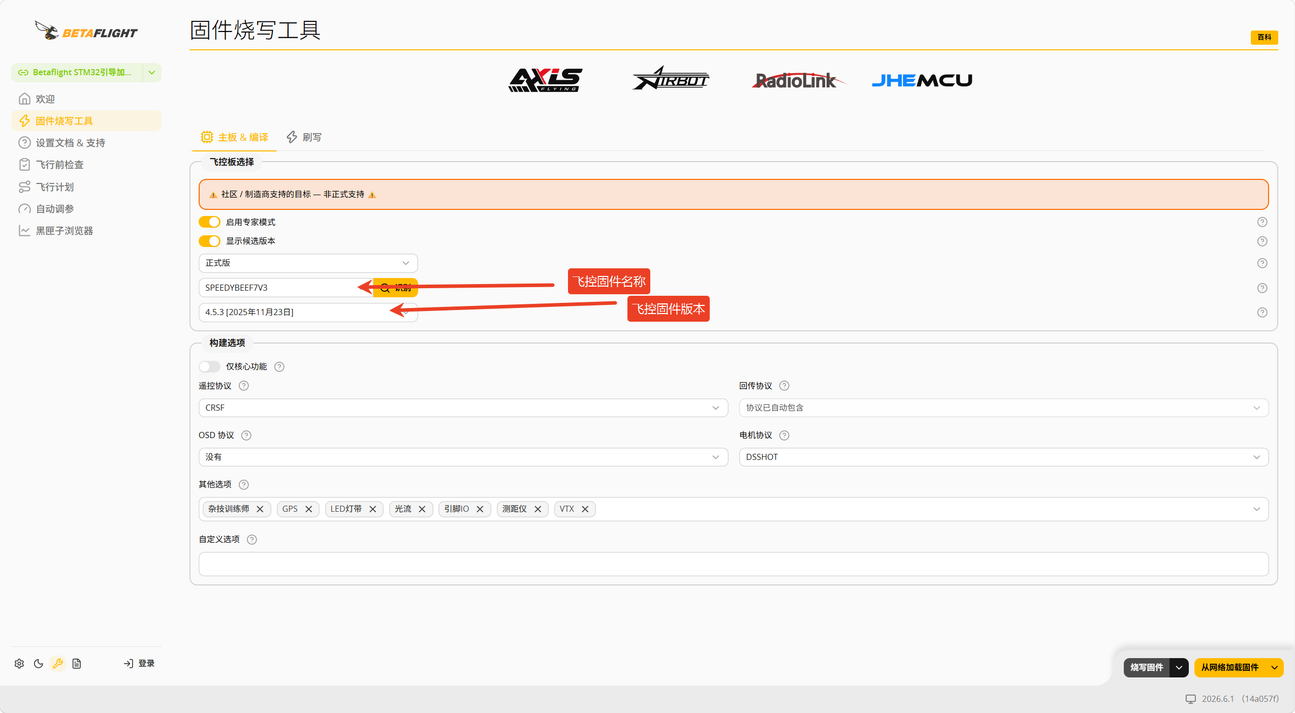Switch to dark mode with moon icon
This screenshot has width=1295, height=713.
pyautogui.click(x=39, y=663)
